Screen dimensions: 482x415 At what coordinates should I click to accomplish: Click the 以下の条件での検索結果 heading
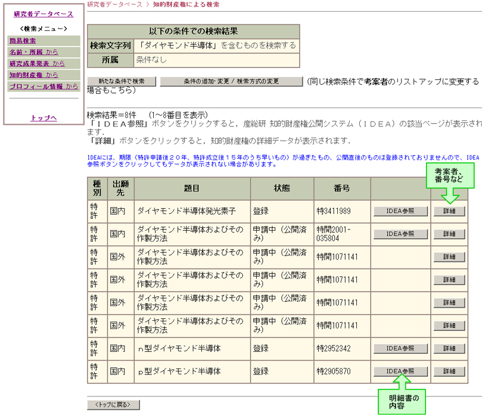(194, 31)
